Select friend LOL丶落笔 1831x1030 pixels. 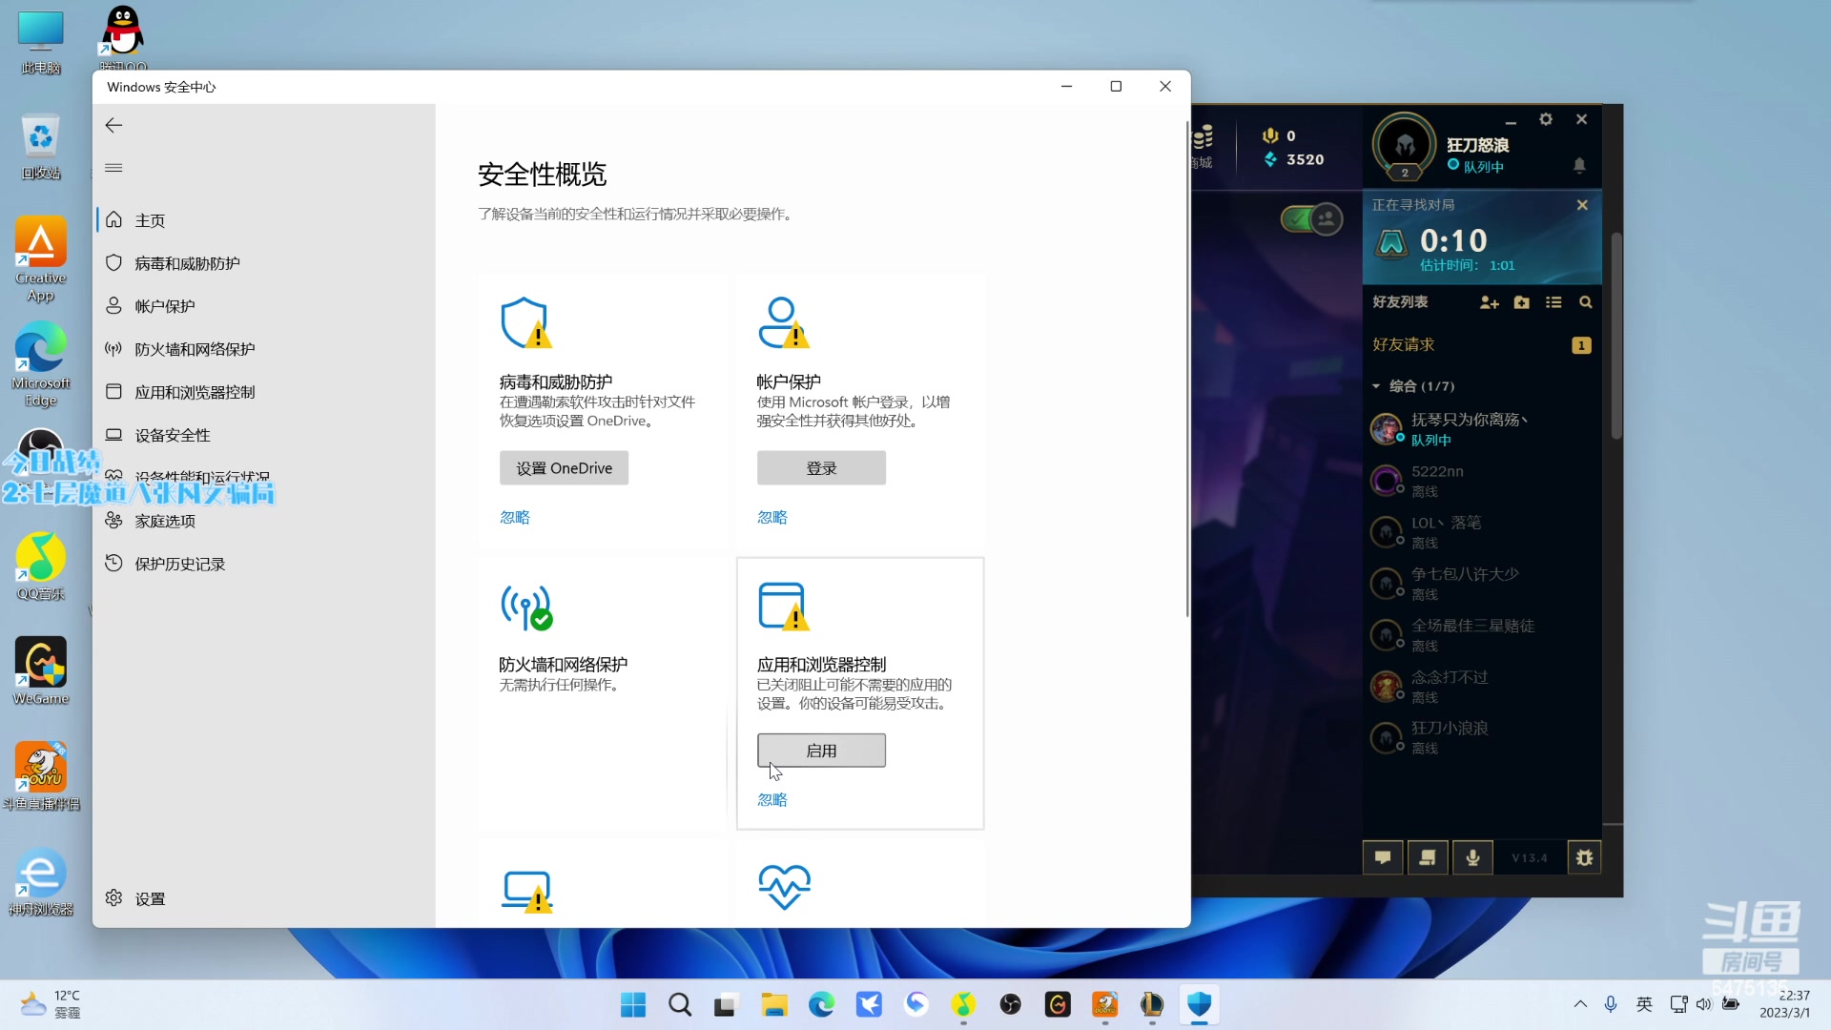pos(1481,532)
